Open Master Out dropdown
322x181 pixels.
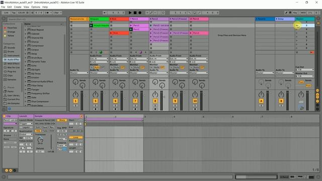tap(305, 76)
